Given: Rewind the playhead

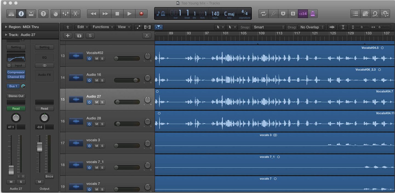Looking at the screenshot, I should (x=93, y=14).
